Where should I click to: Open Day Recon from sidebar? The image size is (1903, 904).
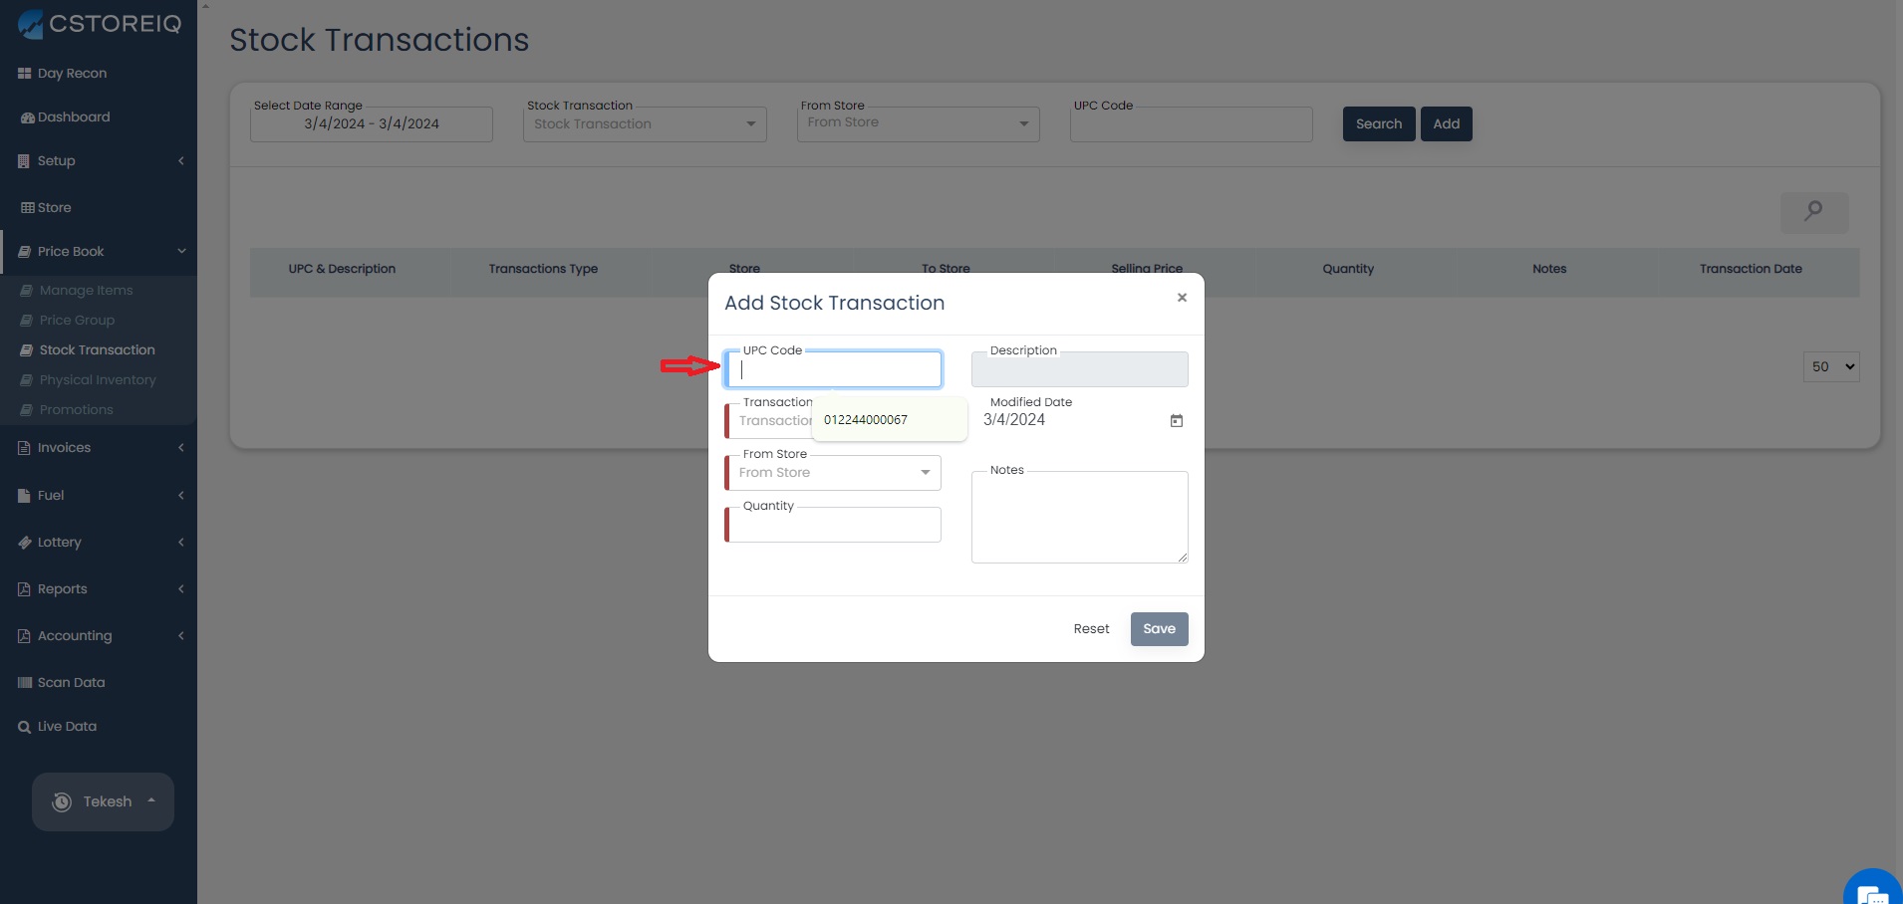72,74
